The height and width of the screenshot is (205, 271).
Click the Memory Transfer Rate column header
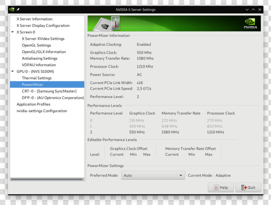181,113
